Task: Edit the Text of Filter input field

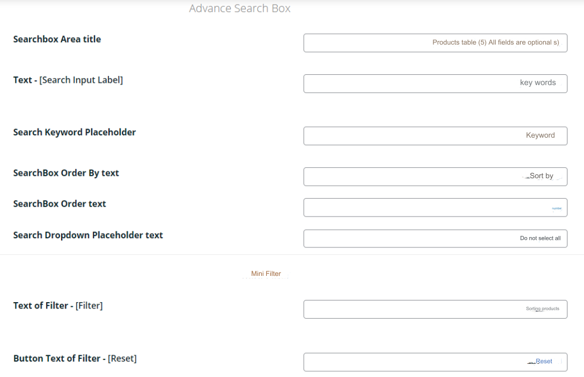Action: [435, 309]
